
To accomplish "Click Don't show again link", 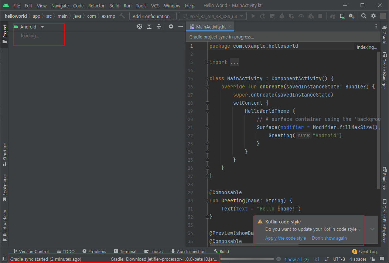I will pyautogui.click(x=329, y=238).
